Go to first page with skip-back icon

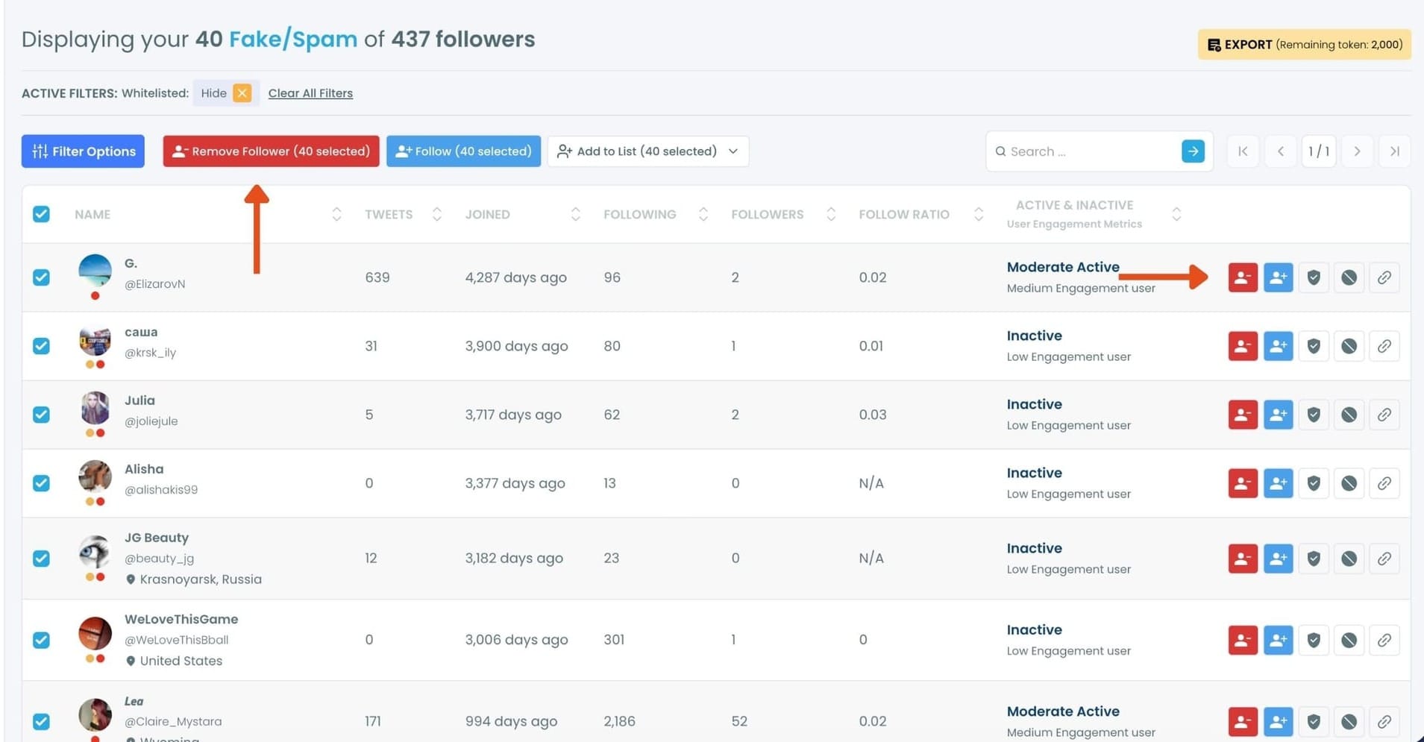pyautogui.click(x=1242, y=151)
